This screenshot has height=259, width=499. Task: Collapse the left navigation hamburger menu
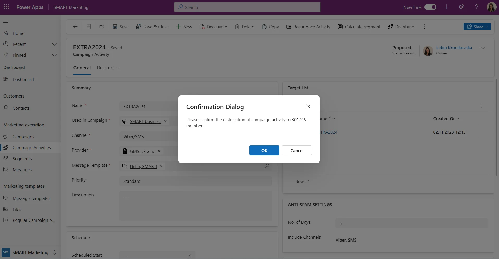point(6,21)
